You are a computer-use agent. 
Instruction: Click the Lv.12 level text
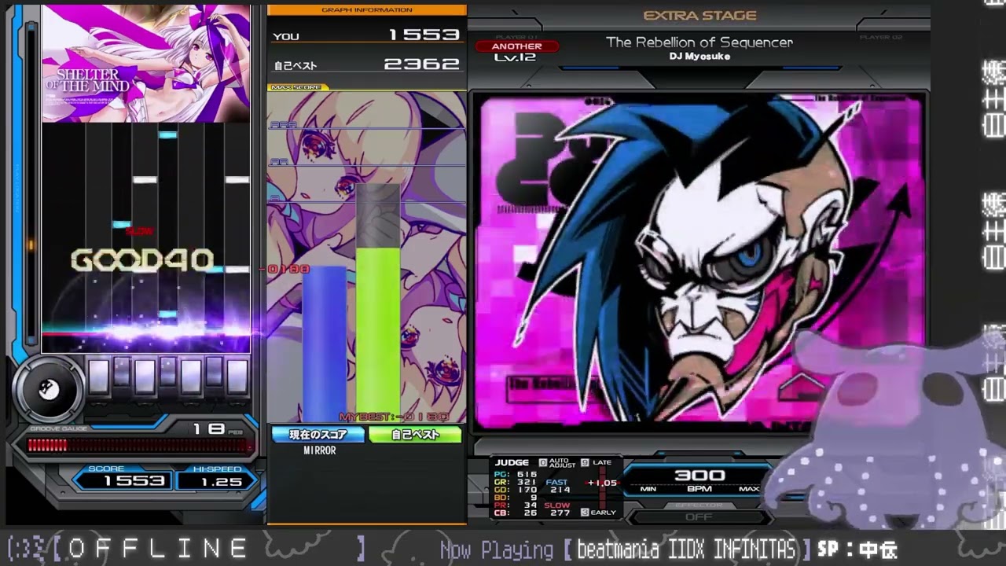pyautogui.click(x=516, y=57)
